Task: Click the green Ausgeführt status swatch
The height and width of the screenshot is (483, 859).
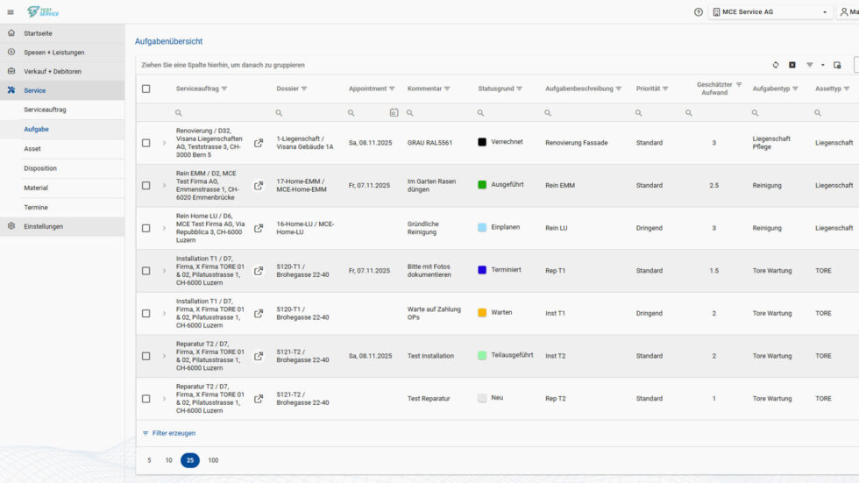Action: click(482, 185)
